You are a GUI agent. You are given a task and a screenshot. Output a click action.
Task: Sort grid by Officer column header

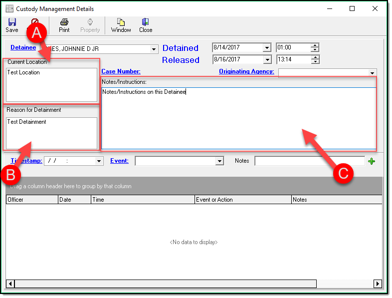pos(32,200)
